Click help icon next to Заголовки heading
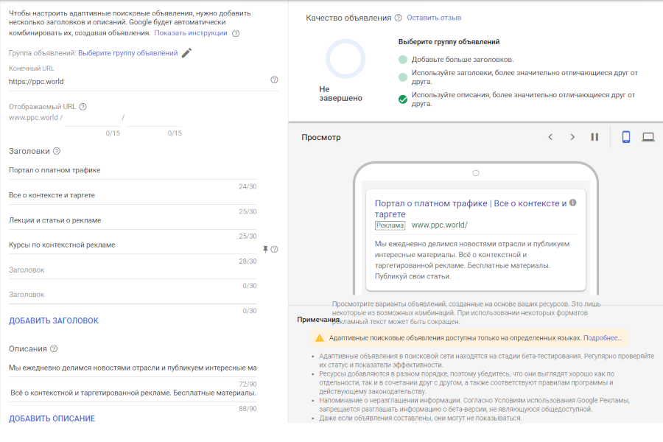663x442 pixels. pos(57,151)
